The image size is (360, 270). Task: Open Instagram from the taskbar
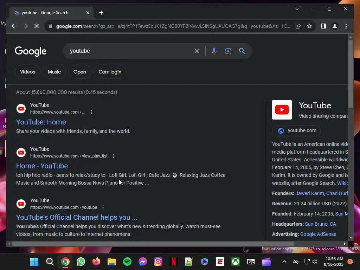pos(158,262)
